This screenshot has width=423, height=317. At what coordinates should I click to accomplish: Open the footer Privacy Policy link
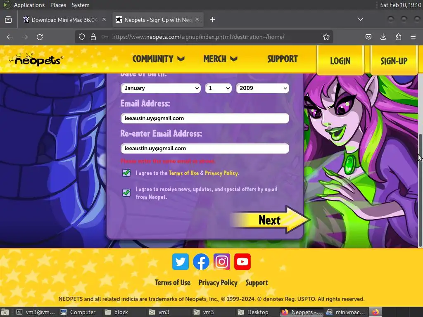click(218, 282)
